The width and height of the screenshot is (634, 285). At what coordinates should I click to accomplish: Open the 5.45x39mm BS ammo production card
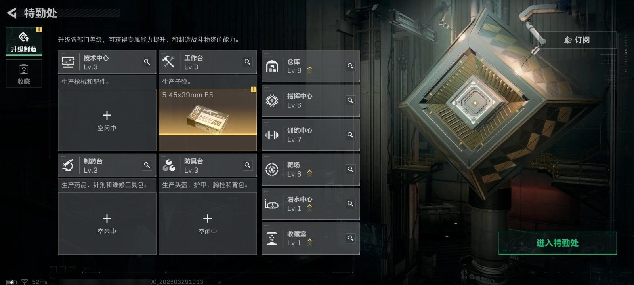tap(208, 120)
